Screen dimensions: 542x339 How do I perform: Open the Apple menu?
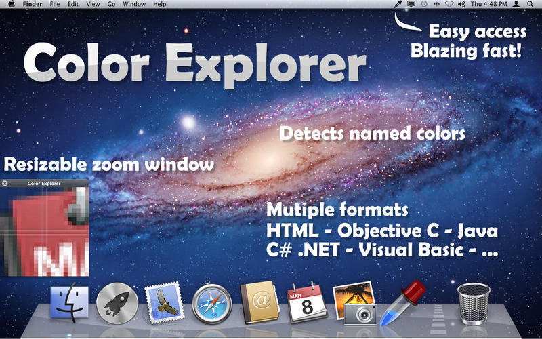pos(12,4)
